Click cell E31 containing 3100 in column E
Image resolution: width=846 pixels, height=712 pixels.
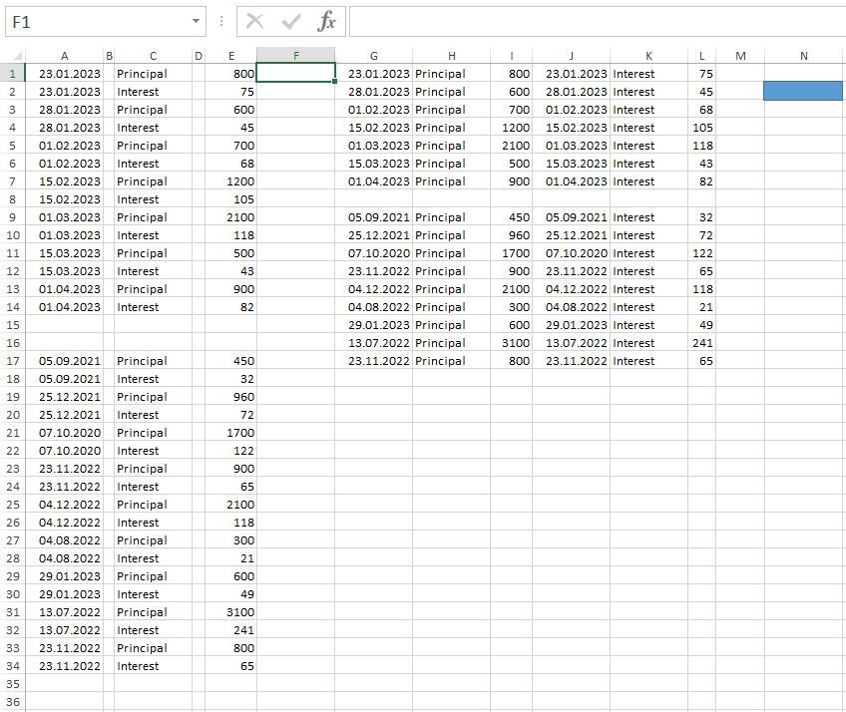(230, 611)
